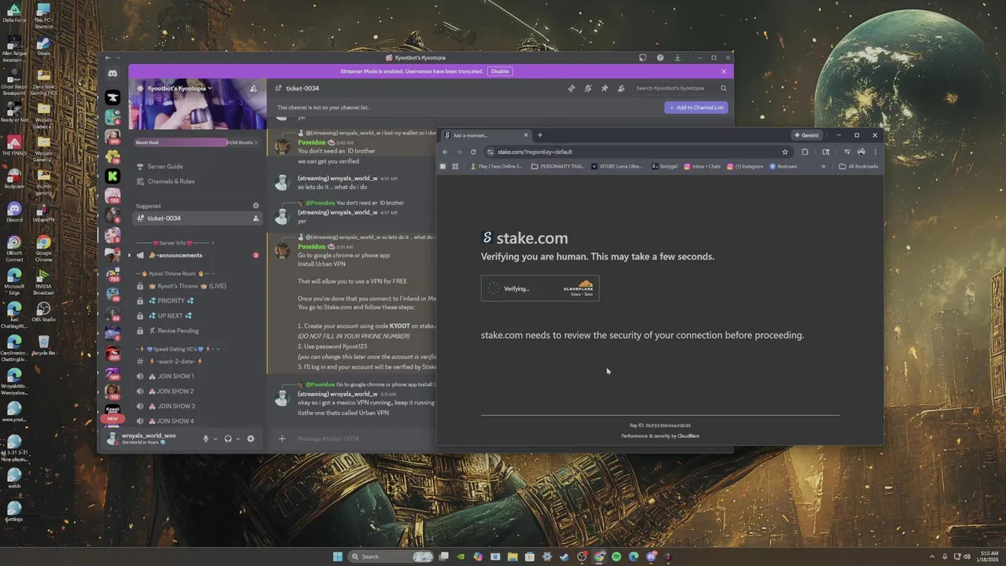
Task: Select ticket-0034 channel in sidebar
Action: (x=196, y=219)
